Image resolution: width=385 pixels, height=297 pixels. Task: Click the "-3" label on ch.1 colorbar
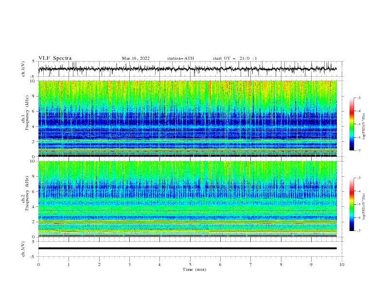click(x=358, y=98)
